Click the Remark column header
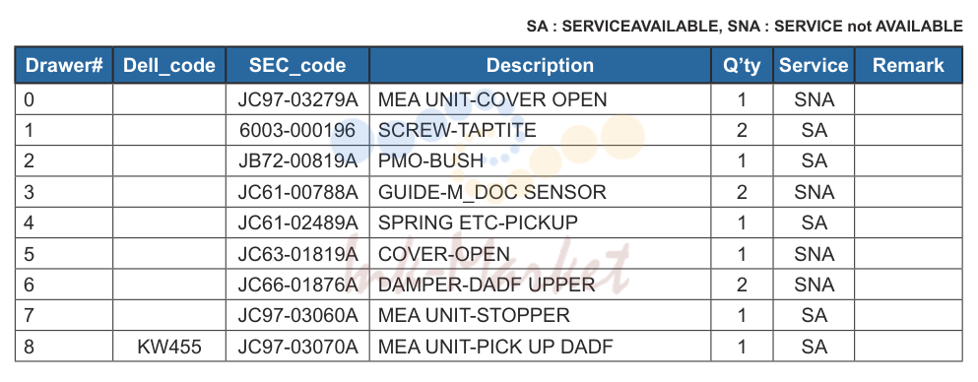The height and width of the screenshot is (382, 978). pos(908,65)
